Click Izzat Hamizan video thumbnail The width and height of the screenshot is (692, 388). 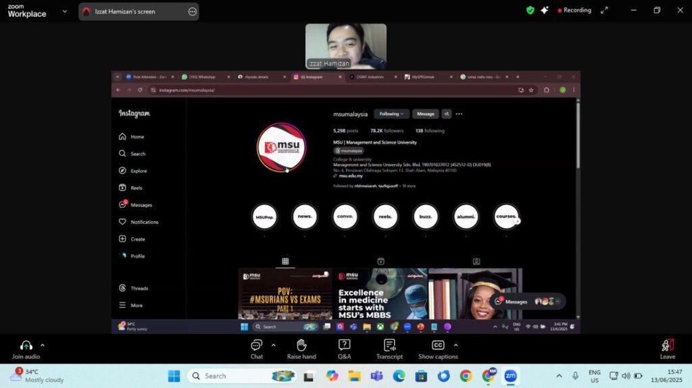pos(345,47)
